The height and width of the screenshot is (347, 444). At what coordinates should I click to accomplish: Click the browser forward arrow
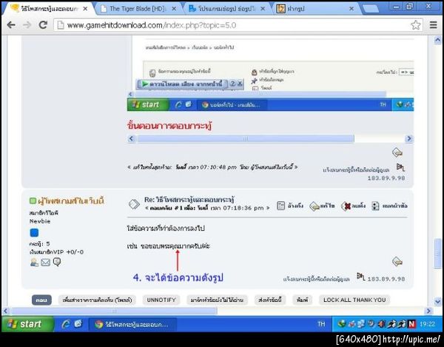tap(27, 25)
